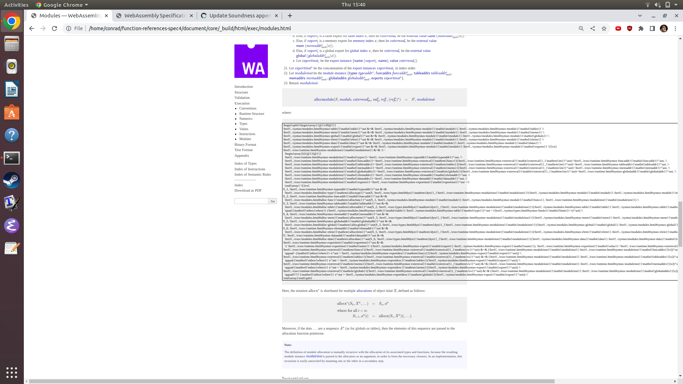Click the YouTube extension icon in the toolbar
Image resolution: width=683 pixels, height=384 pixels.
click(618, 28)
